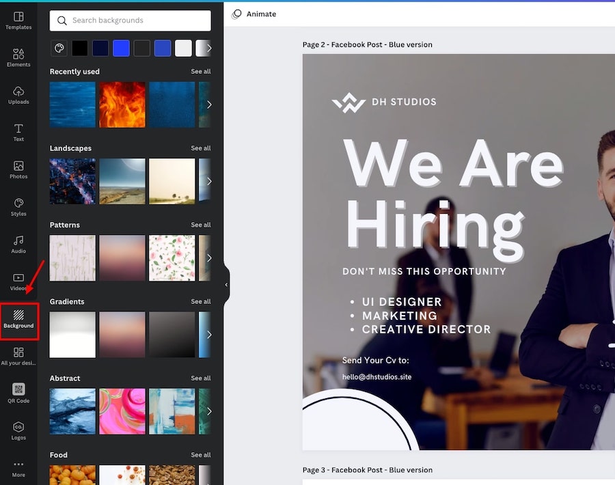Image resolution: width=615 pixels, height=485 pixels.
Task: Open the Text panel
Action: pos(18,133)
